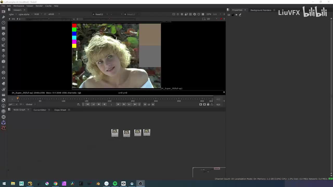Open the rgba.alpha channel dropdown

click(x=26, y=14)
